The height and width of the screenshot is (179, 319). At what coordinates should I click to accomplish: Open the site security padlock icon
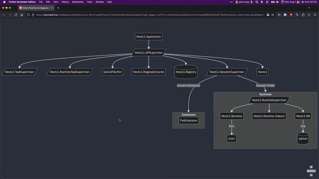33,15
